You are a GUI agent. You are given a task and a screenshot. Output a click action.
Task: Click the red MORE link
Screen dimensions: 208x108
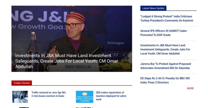tap(190, 88)
